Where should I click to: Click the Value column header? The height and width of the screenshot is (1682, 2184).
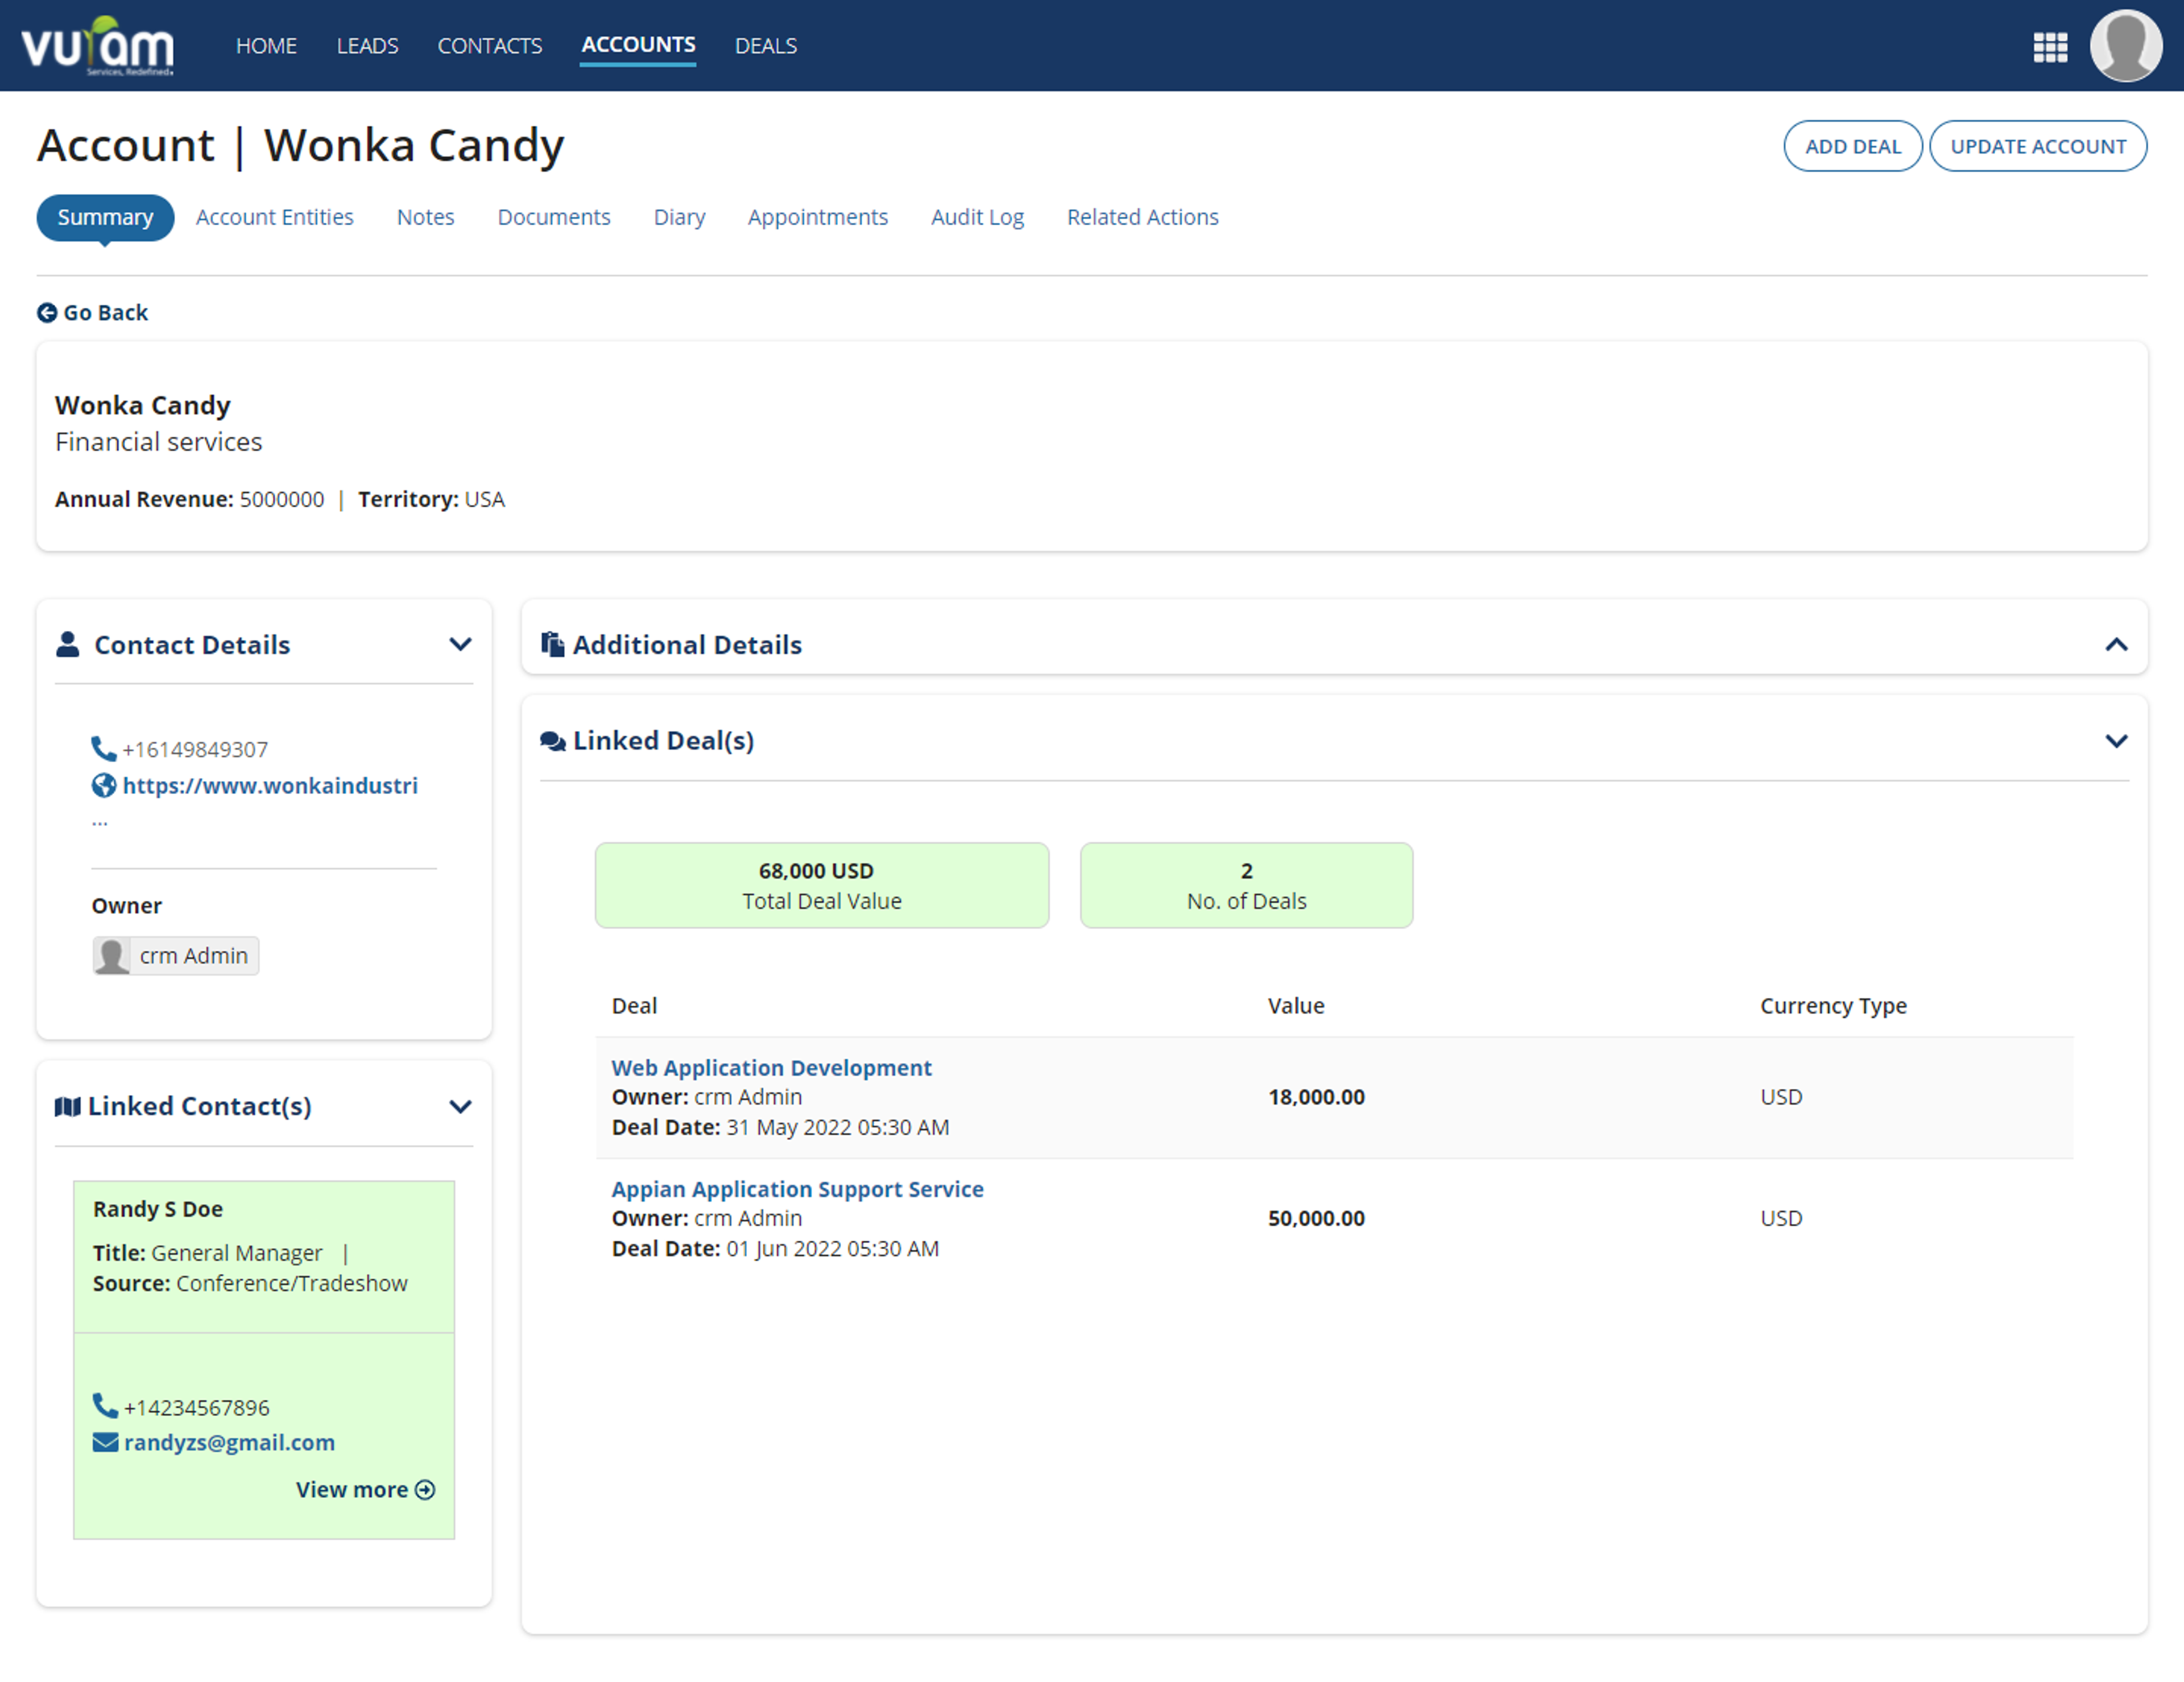click(1296, 1006)
